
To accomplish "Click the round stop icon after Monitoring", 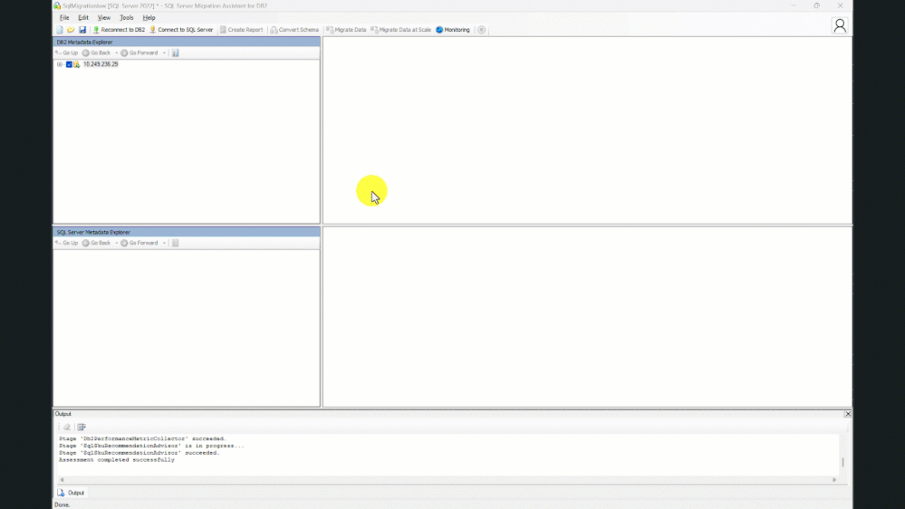I will [481, 29].
